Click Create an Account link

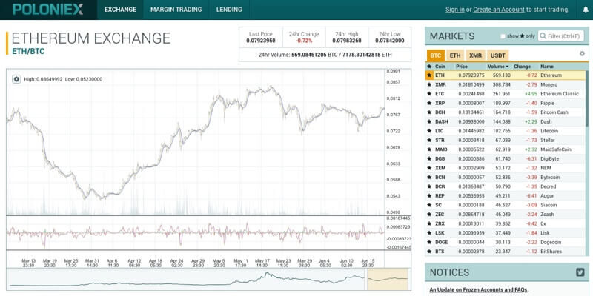pos(499,10)
